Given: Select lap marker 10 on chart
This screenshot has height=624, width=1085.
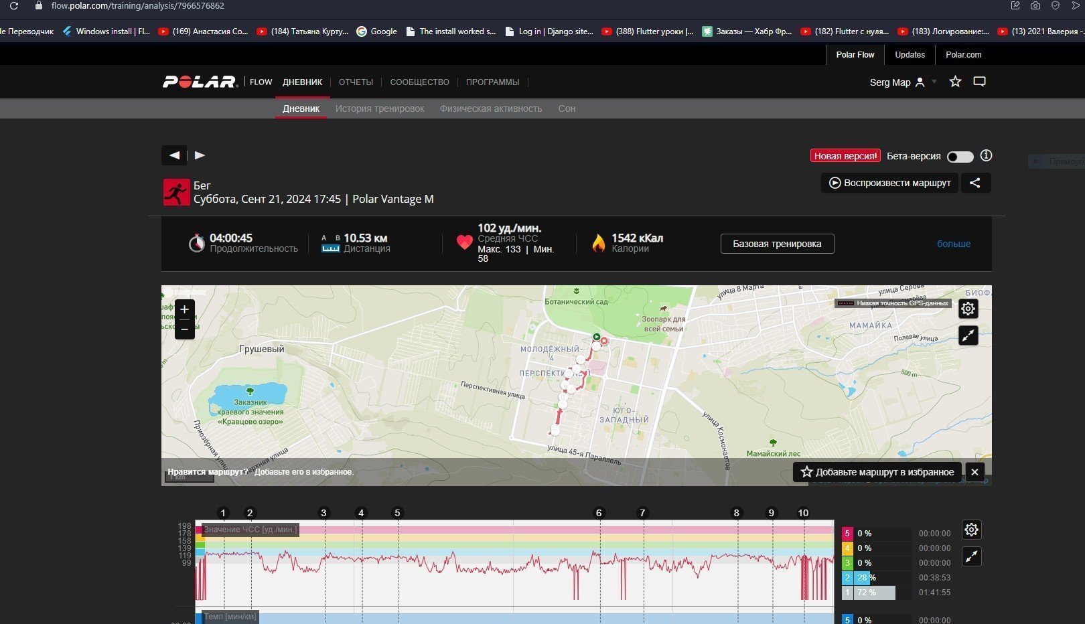Looking at the screenshot, I should (x=803, y=513).
